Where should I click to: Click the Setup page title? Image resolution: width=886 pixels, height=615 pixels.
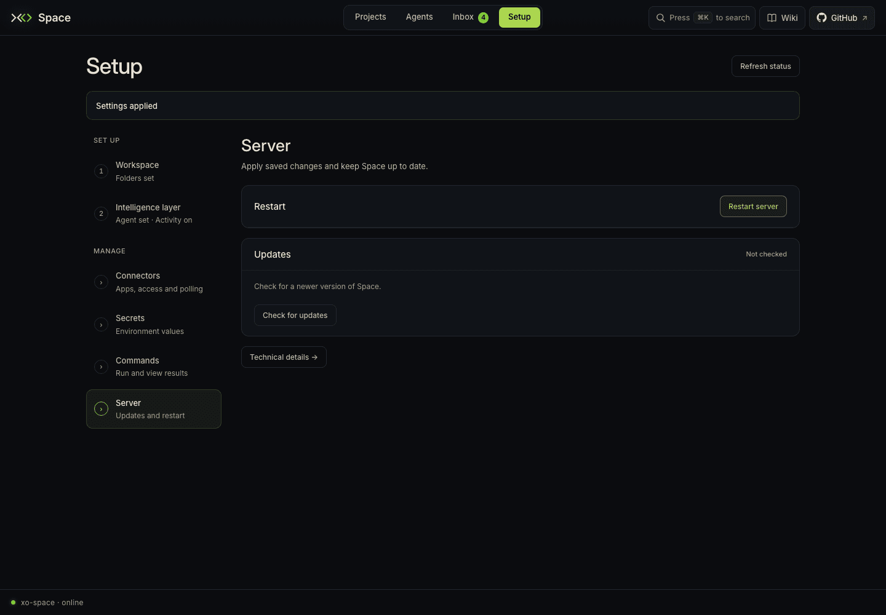[114, 66]
